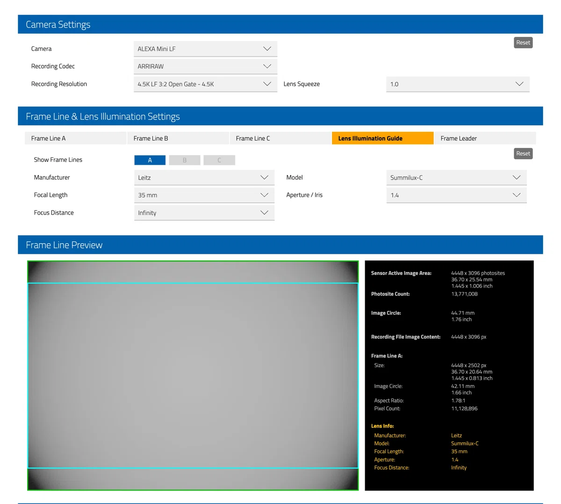
Task: Click the Focal Length 35 mm chevron
Action: (x=264, y=195)
